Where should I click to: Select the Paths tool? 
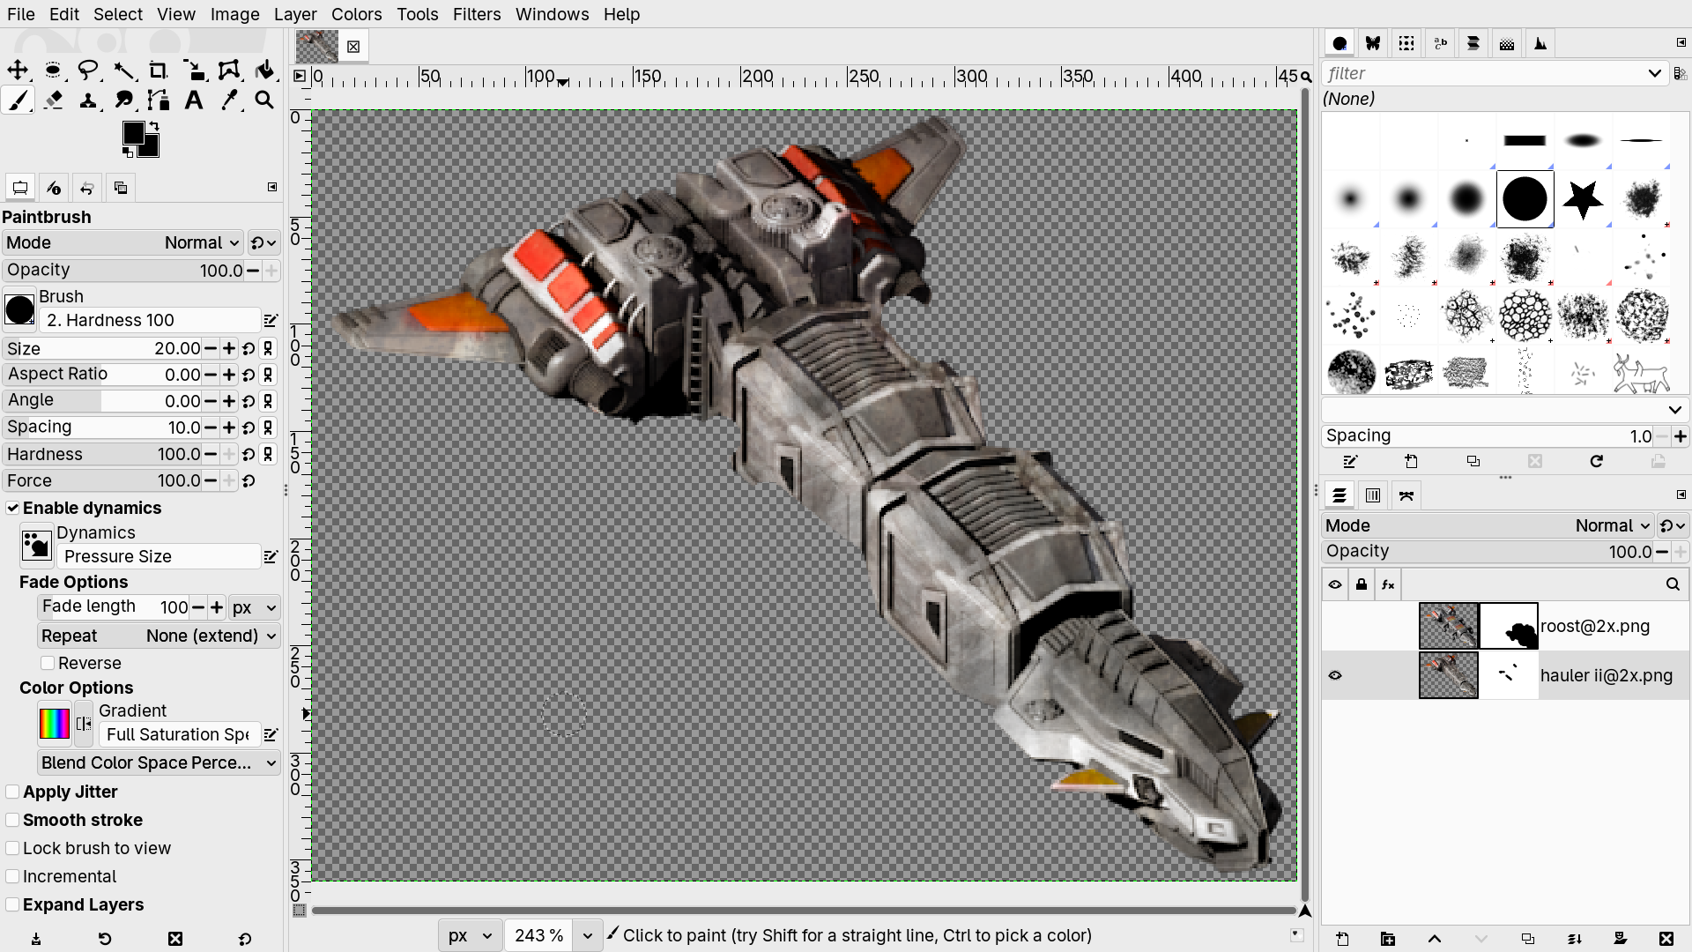coord(159,100)
